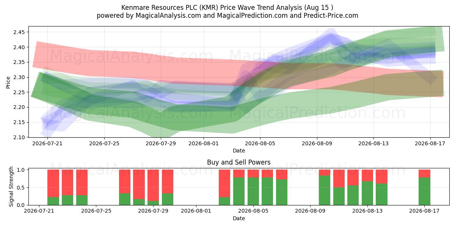This screenshot has width=455, height=227.
Task: Click 2026-08-17 on the Buy and Sell Powers axis
Action: click(425, 211)
